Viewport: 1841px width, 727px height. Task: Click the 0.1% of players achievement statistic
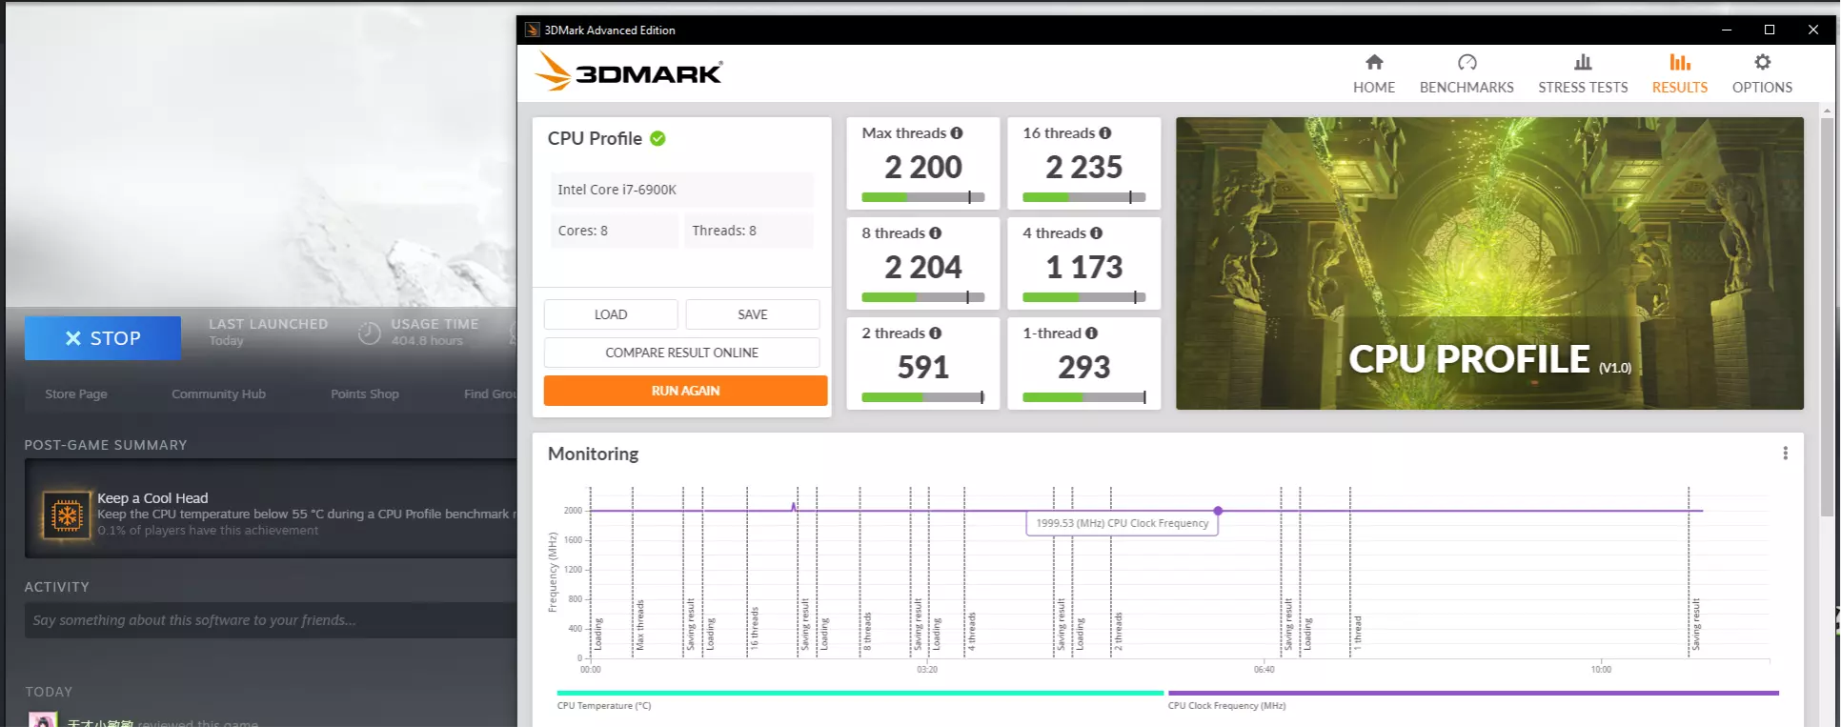tap(208, 531)
